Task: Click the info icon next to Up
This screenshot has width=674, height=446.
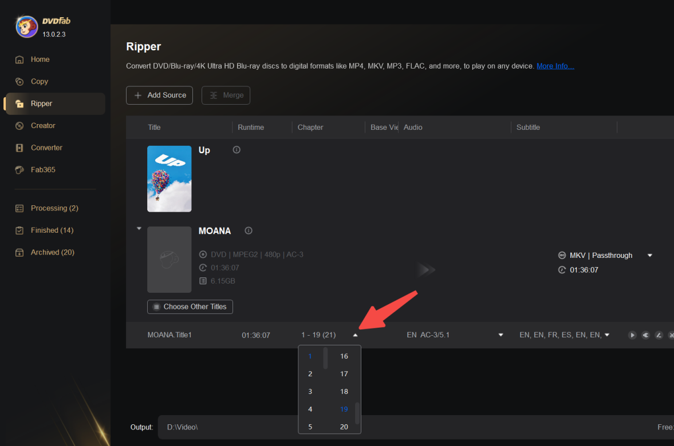Action: coord(237,150)
